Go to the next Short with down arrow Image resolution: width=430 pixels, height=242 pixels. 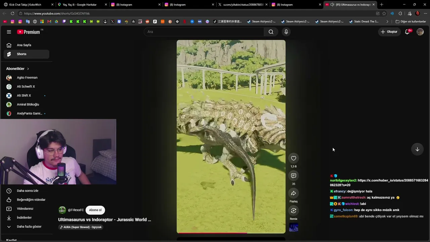[x=417, y=149]
